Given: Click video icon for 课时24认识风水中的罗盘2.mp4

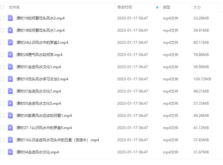Looking at the screenshot, I should tap(10, 43).
